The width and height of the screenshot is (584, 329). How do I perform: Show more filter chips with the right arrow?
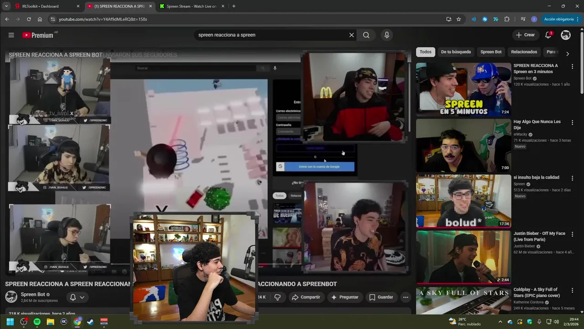coord(567,53)
